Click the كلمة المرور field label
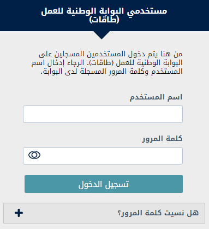The image size is (209, 229). point(162,139)
